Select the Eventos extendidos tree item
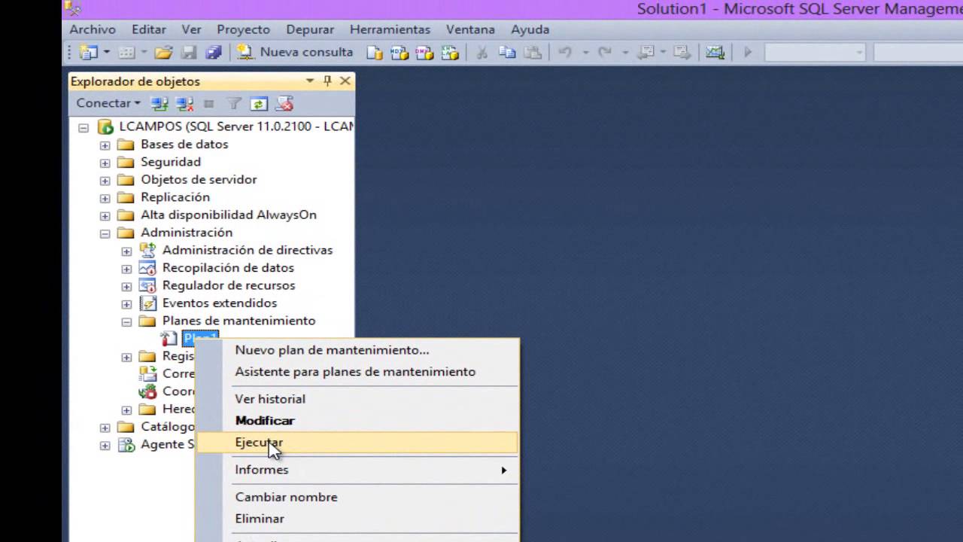The height and width of the screenshot is (542, 963). coord(220,303)
